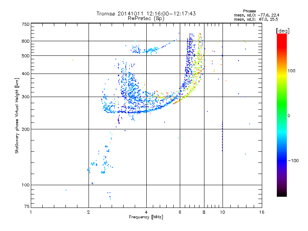Image resolution: width=308 pixels, height=231 pixels.
Task: Click the '[deg]' colorbar label
Action: pos(283,31)
